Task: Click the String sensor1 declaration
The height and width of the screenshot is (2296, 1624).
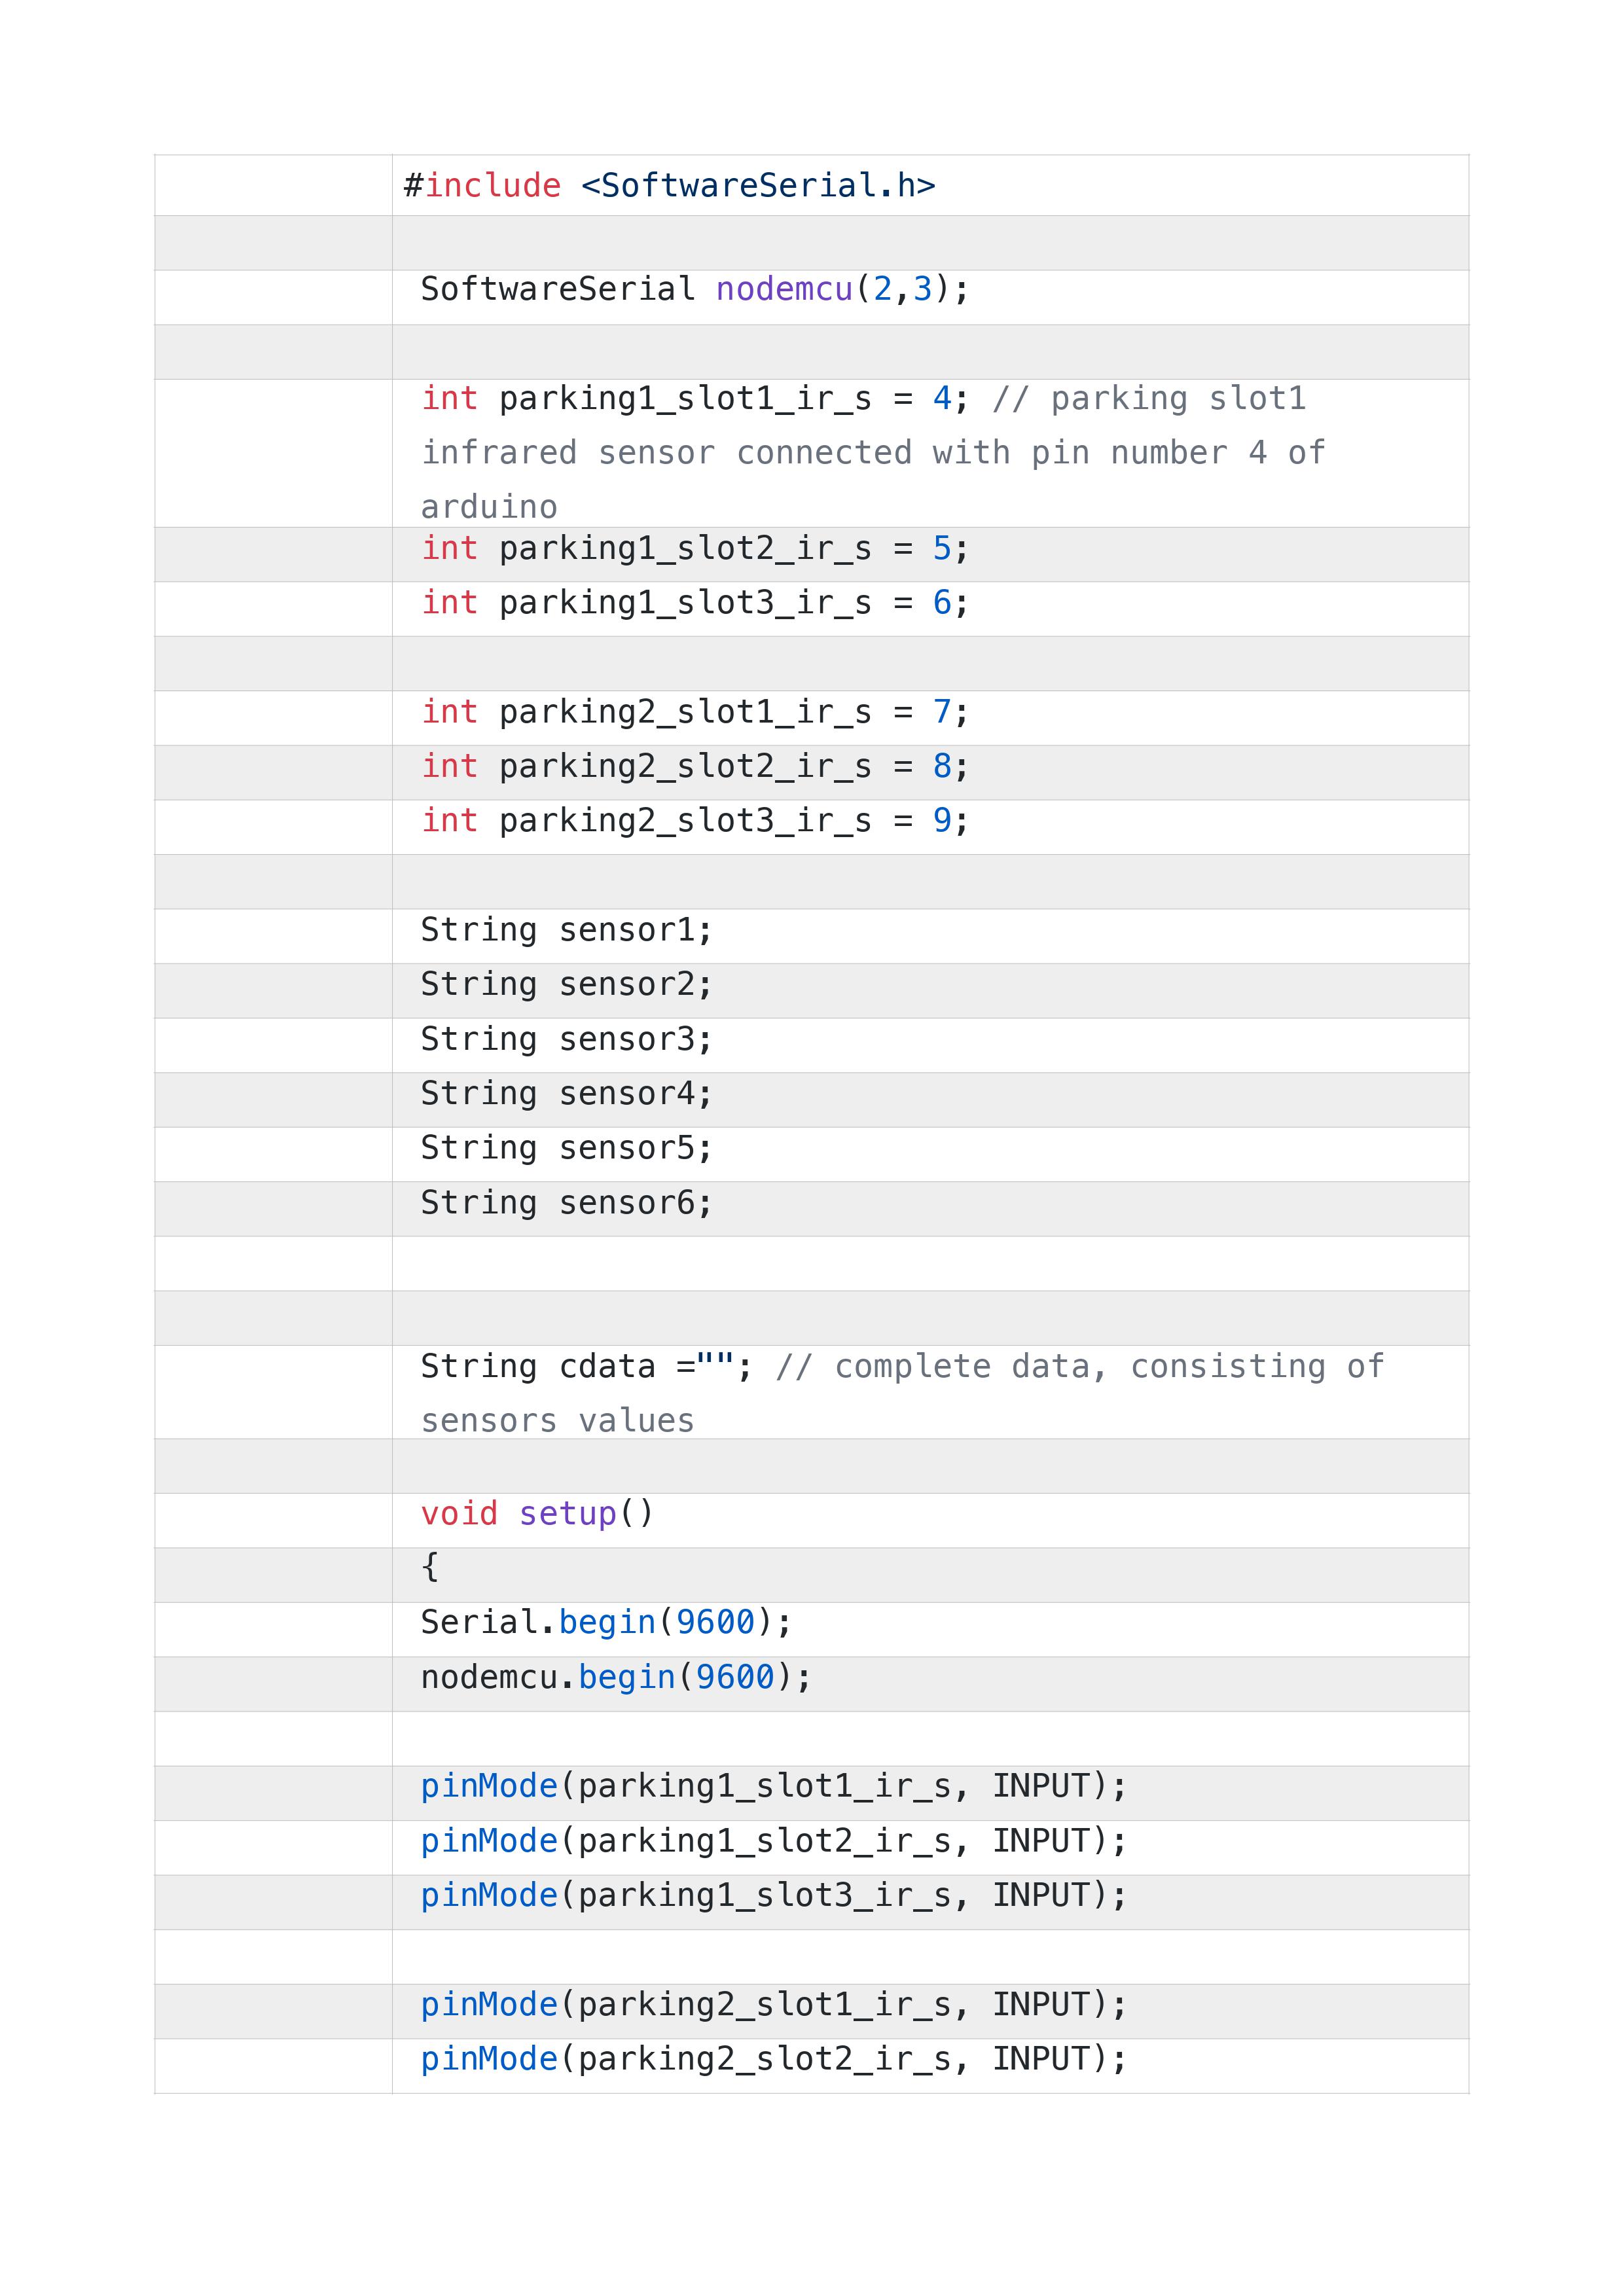Action: coord(566,930)
